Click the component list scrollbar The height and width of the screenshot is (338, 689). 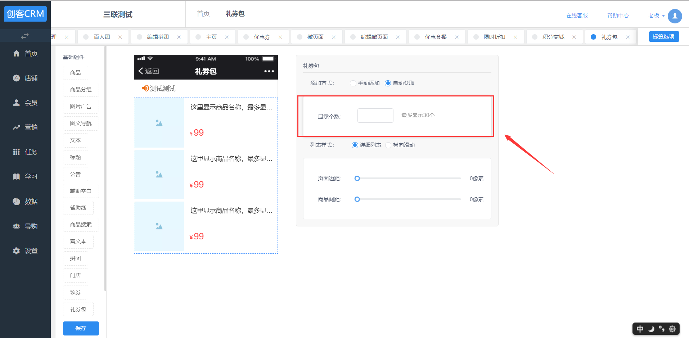[105, 169]
